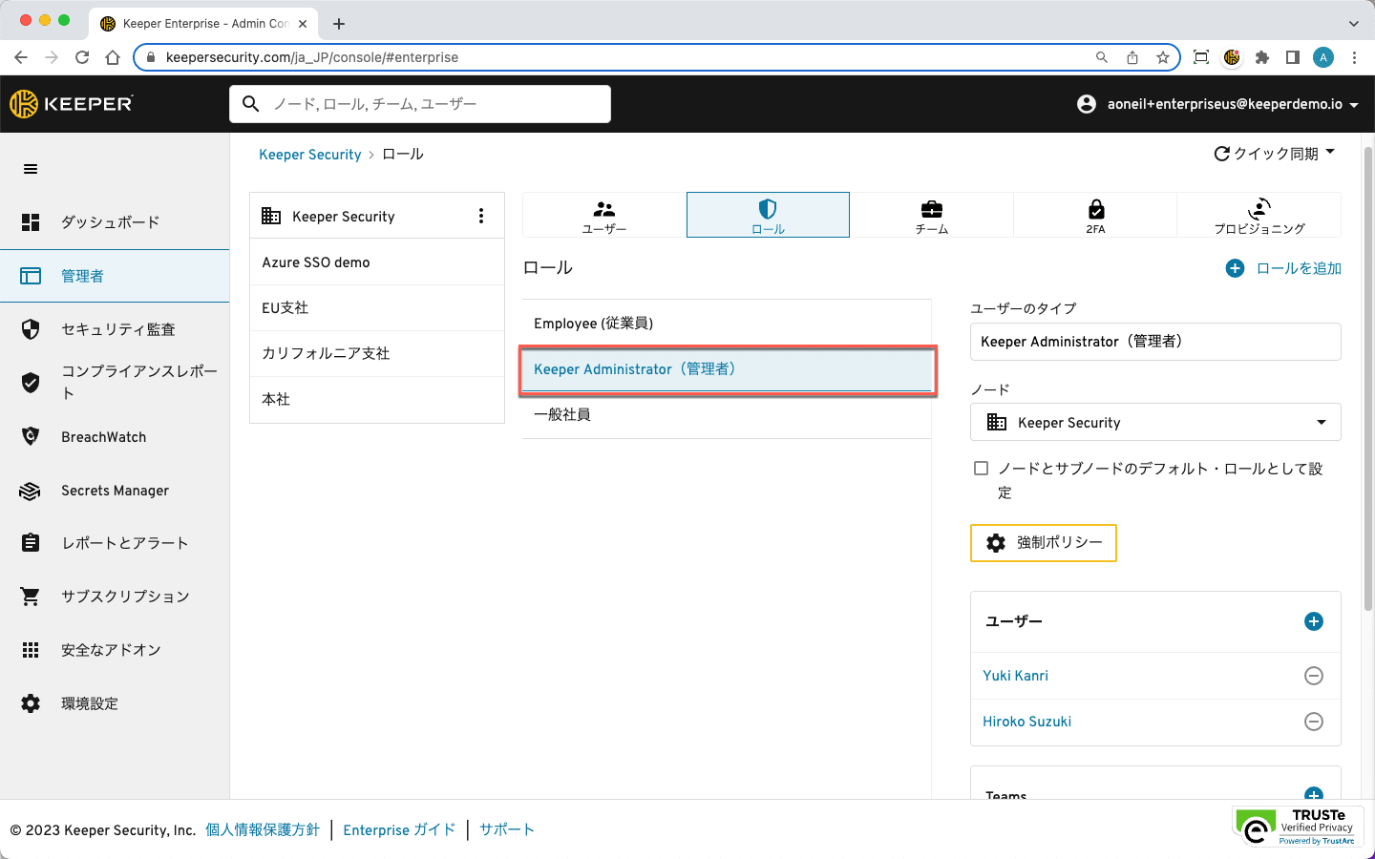Remove Yuki Kanri with the minus icon
The image size is (1375, 859).
click(1314, 676)
